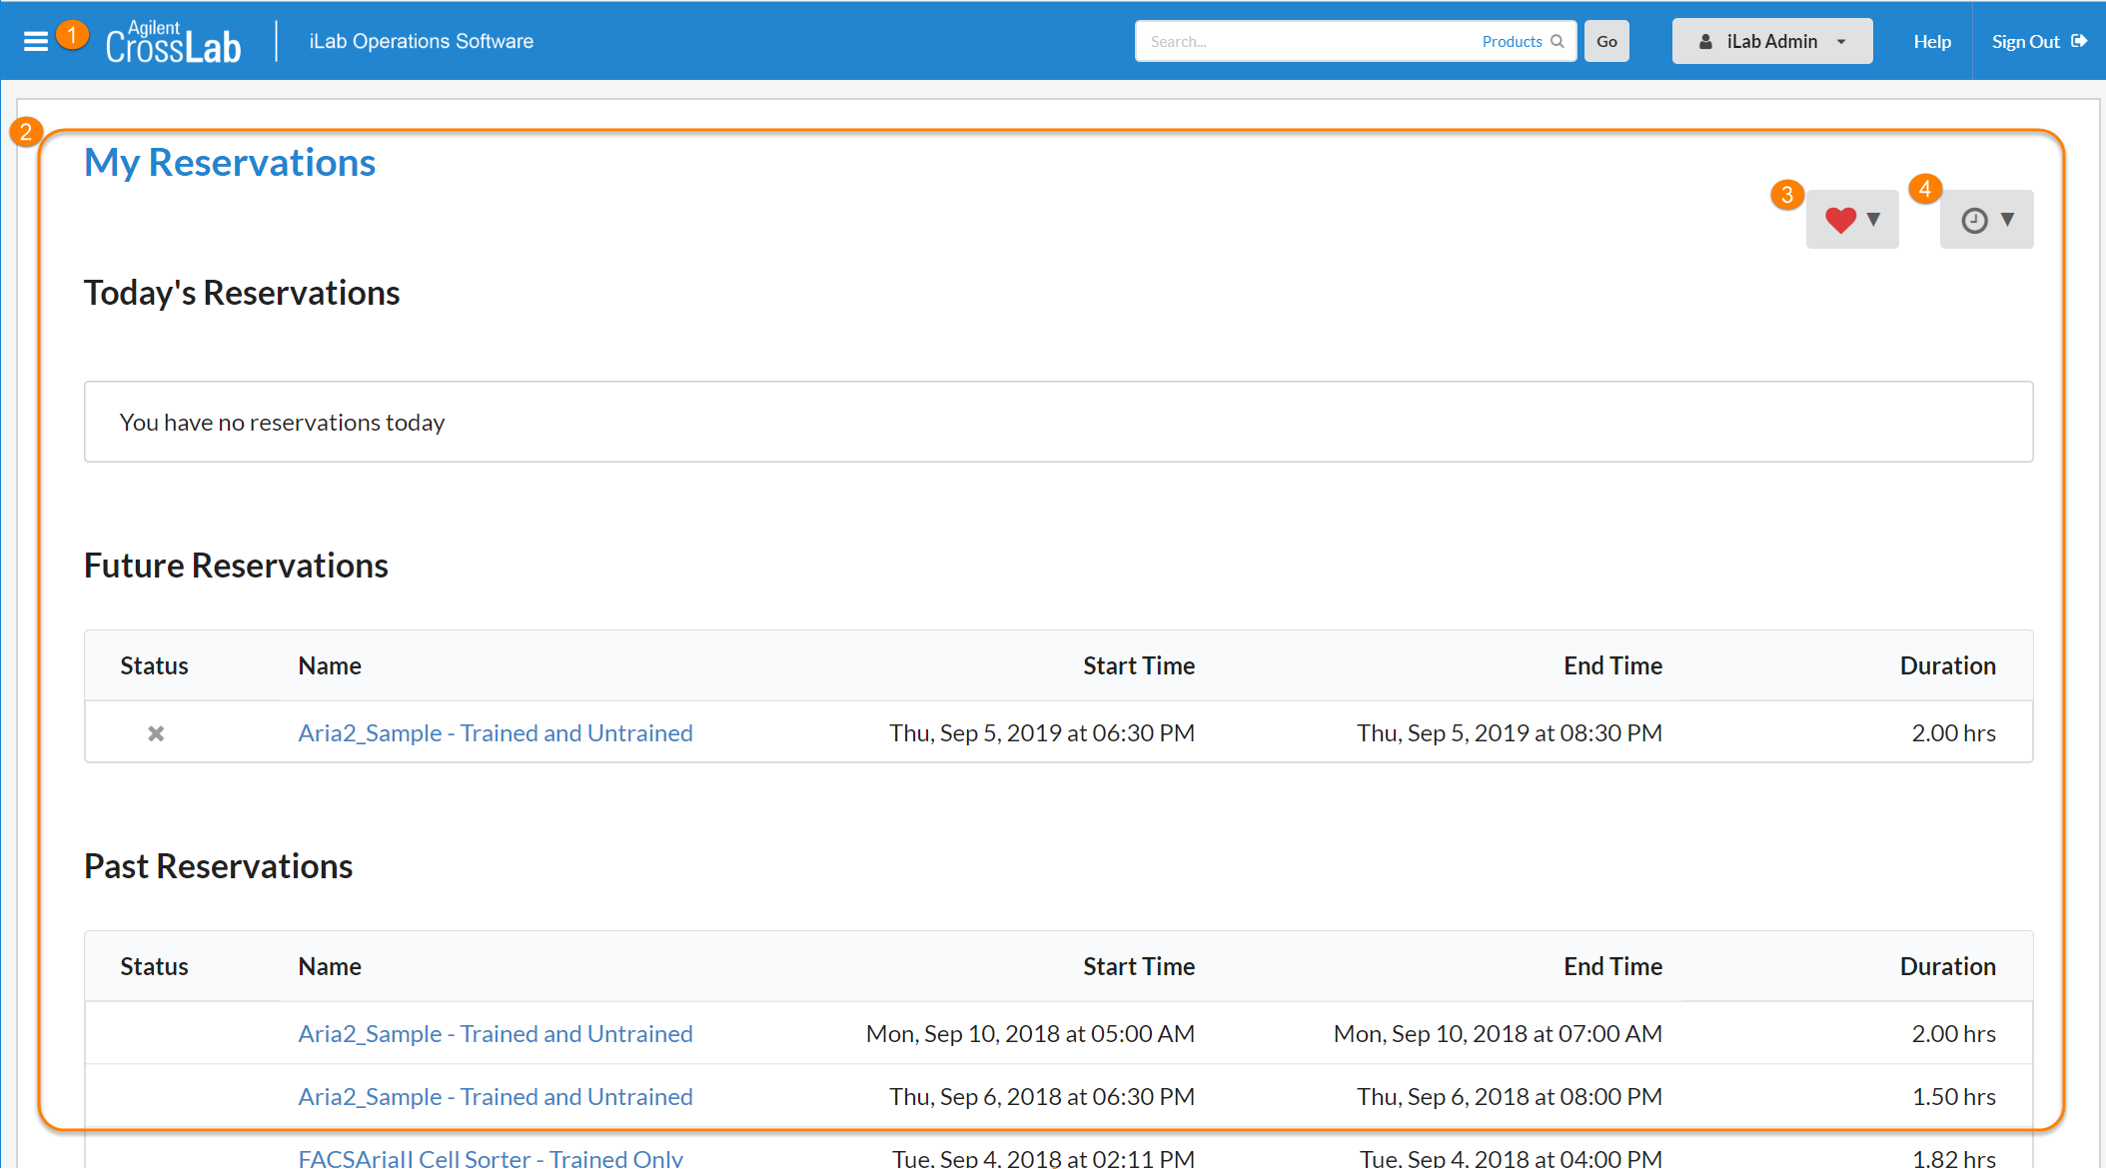2106x1169 pixels.
Task: Expand the arrow beside the clock
Action: (2007, 220)
